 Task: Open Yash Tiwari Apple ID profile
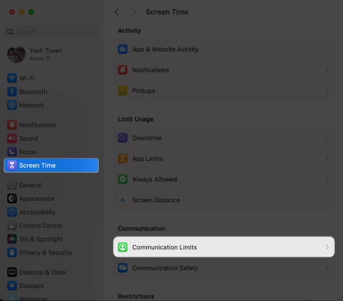(x=51, y=54)
